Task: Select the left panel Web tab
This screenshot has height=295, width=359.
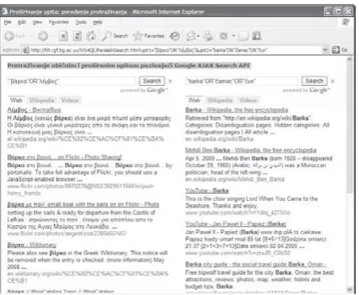Action: [x=16, y=100]
